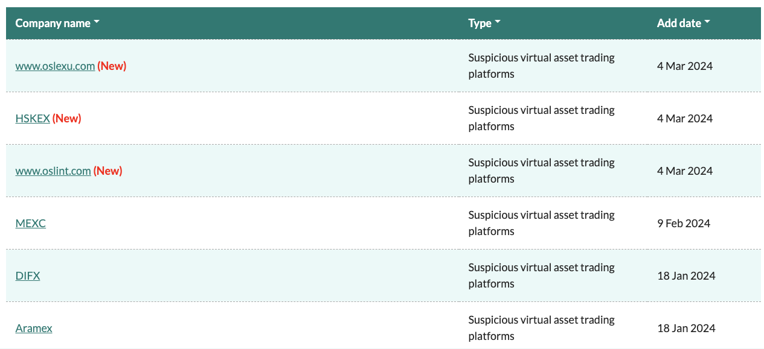This screenshot has width=764, height=349.
Task: Click the add date in the DIFX row
Action: tap(686, 276)
